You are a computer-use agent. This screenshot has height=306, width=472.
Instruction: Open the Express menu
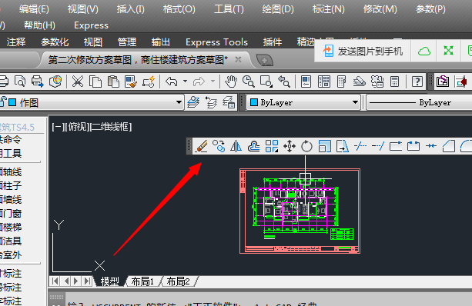pyautogui.click(x=91, y=25)
